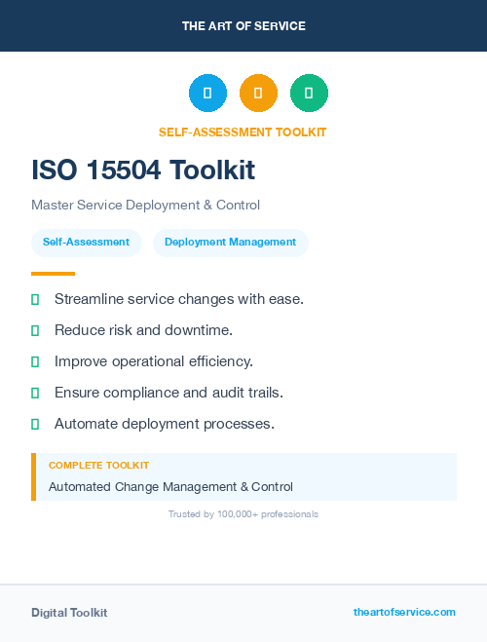Select the Deployment Management tag pill
487x642 pixels.
pos(231,243)
